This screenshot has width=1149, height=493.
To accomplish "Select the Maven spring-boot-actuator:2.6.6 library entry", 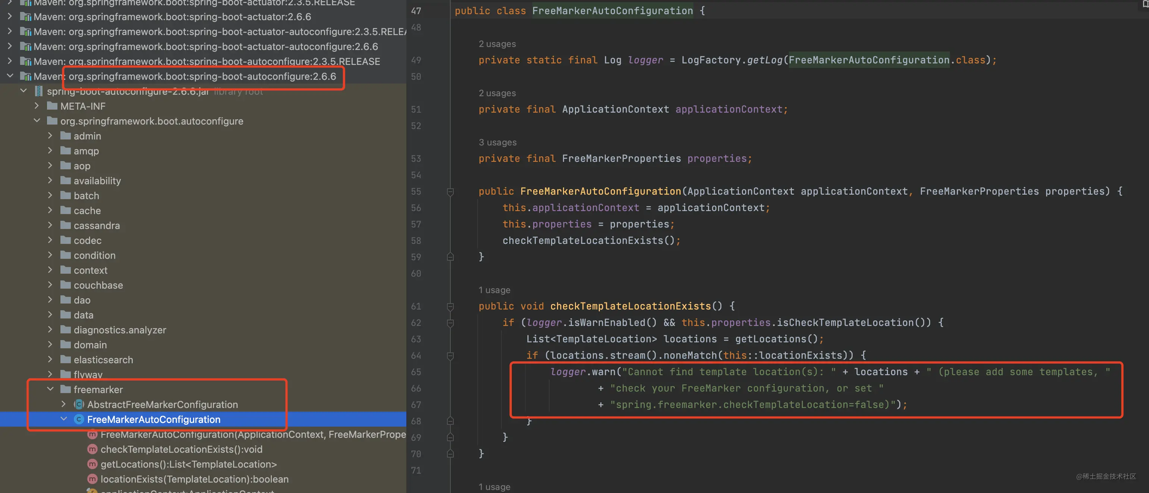I will pos(172,16).
